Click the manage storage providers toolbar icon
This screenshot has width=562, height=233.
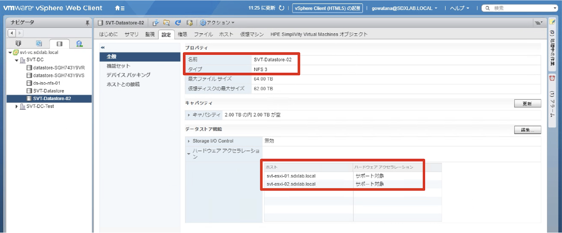tap(190, 23)
